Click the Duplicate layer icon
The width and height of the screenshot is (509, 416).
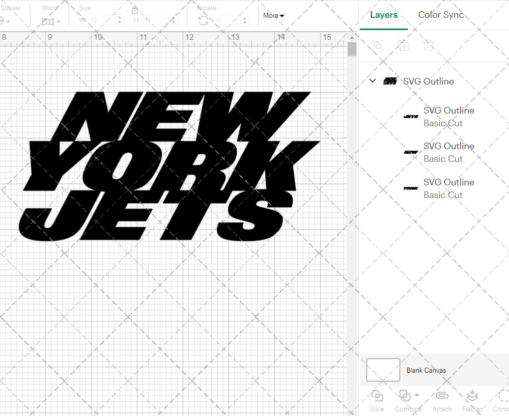pos(403,45)
